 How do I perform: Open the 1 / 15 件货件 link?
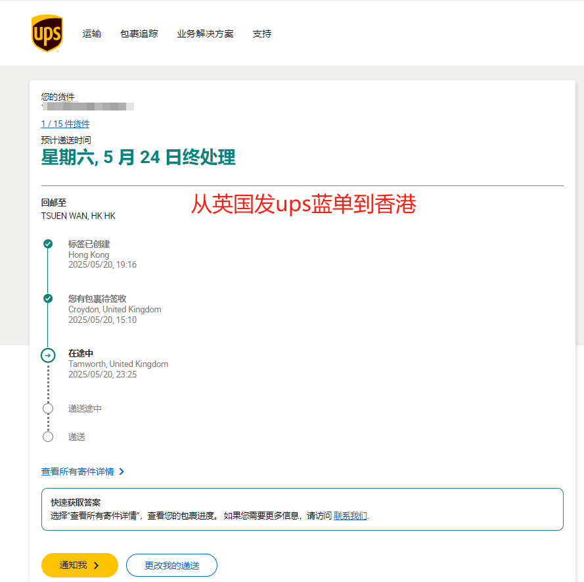point(65,124)
